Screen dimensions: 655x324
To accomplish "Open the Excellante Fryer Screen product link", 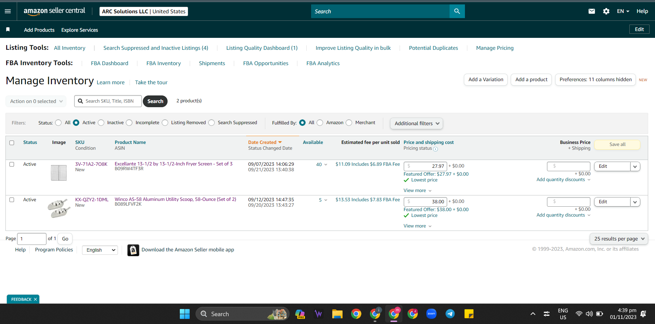I will pyautogui.click(x=174, y=164).
